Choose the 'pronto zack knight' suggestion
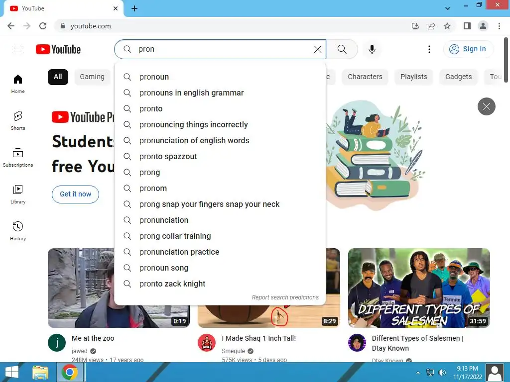510x382 pixels. [x=220, y=284]
